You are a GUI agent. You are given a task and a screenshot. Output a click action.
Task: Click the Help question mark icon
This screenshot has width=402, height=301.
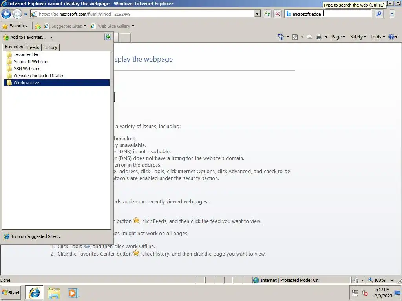(x=391, y=37)
